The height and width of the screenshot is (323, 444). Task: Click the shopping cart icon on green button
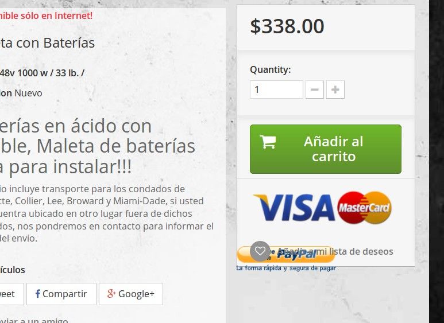tap(268, 142)
